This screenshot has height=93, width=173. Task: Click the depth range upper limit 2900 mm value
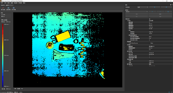151,62
